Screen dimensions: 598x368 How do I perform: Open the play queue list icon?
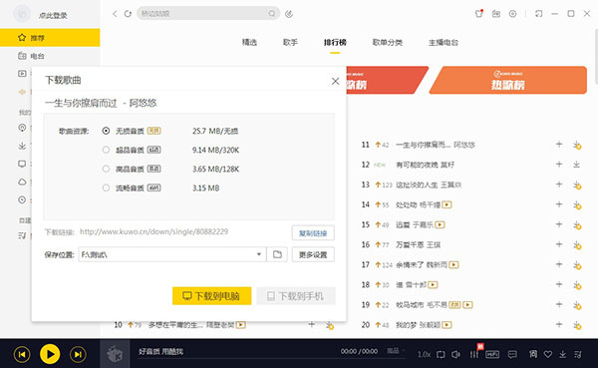point(578,355)
